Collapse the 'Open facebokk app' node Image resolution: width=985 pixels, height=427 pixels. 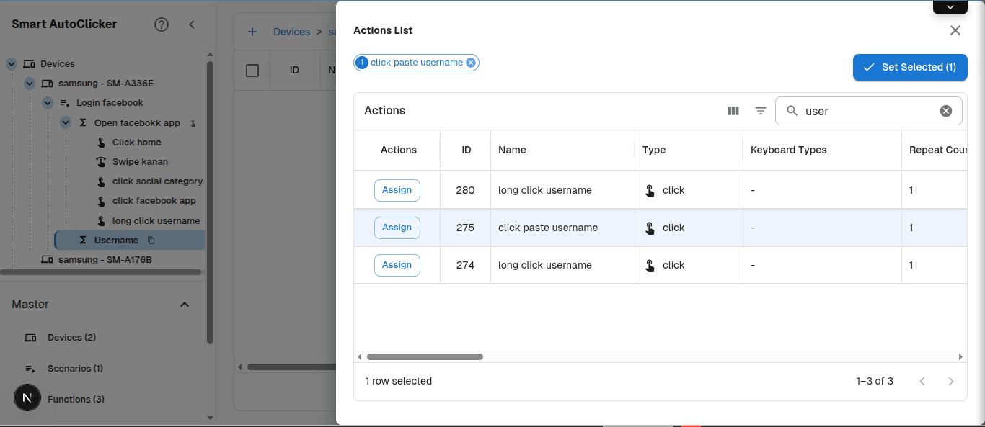coord(65,122)
